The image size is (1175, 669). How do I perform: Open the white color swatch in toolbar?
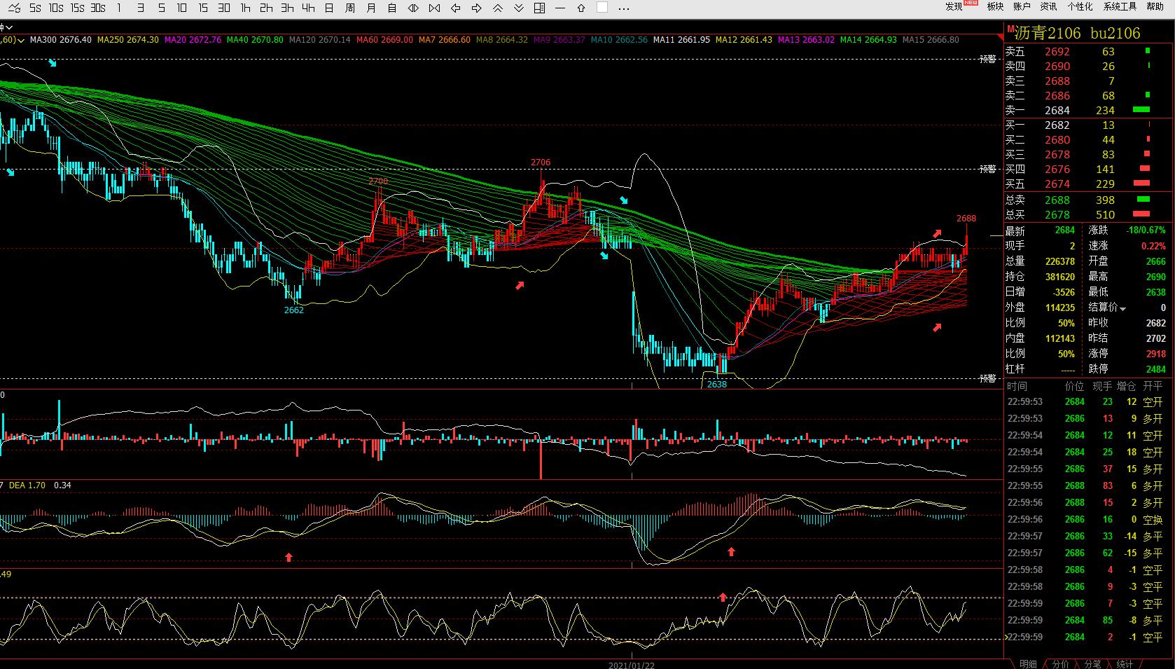[602, 8]
